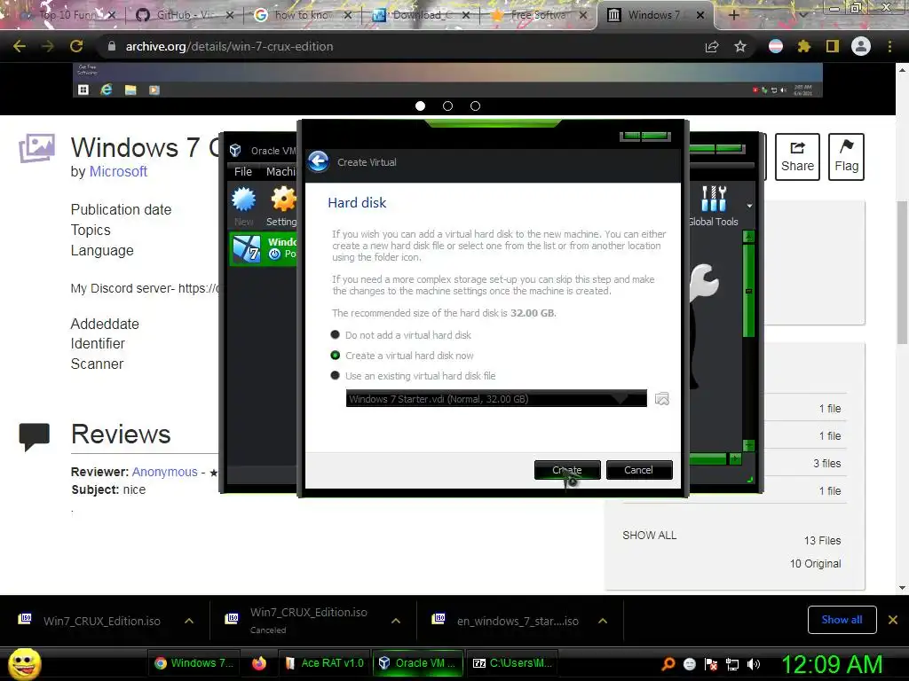Expand options for first Win7_CRUX_Edition.iso download

tap(189, 621)
